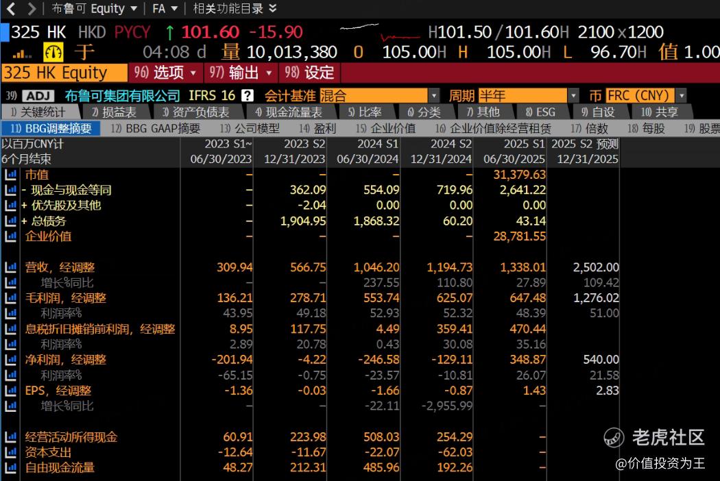Click chart icon for 自由现金流量 row
This screenshot has width=720, height=481.
point(10,468)
